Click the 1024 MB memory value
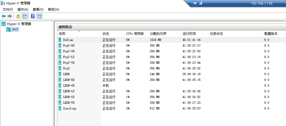This screenshot has height=126, width=286. (x=155, y=40)
